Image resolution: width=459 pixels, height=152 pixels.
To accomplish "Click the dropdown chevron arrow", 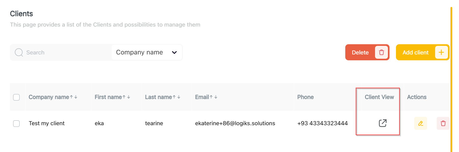I will click(174, 53).
